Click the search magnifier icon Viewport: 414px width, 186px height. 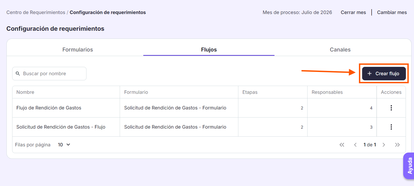click(18, 74)
